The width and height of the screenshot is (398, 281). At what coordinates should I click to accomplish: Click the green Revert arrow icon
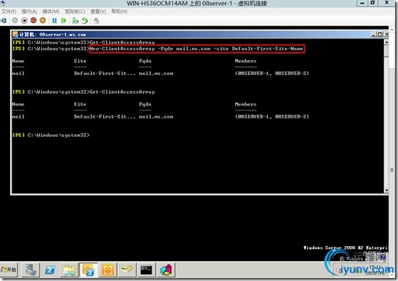coord(85,21)
